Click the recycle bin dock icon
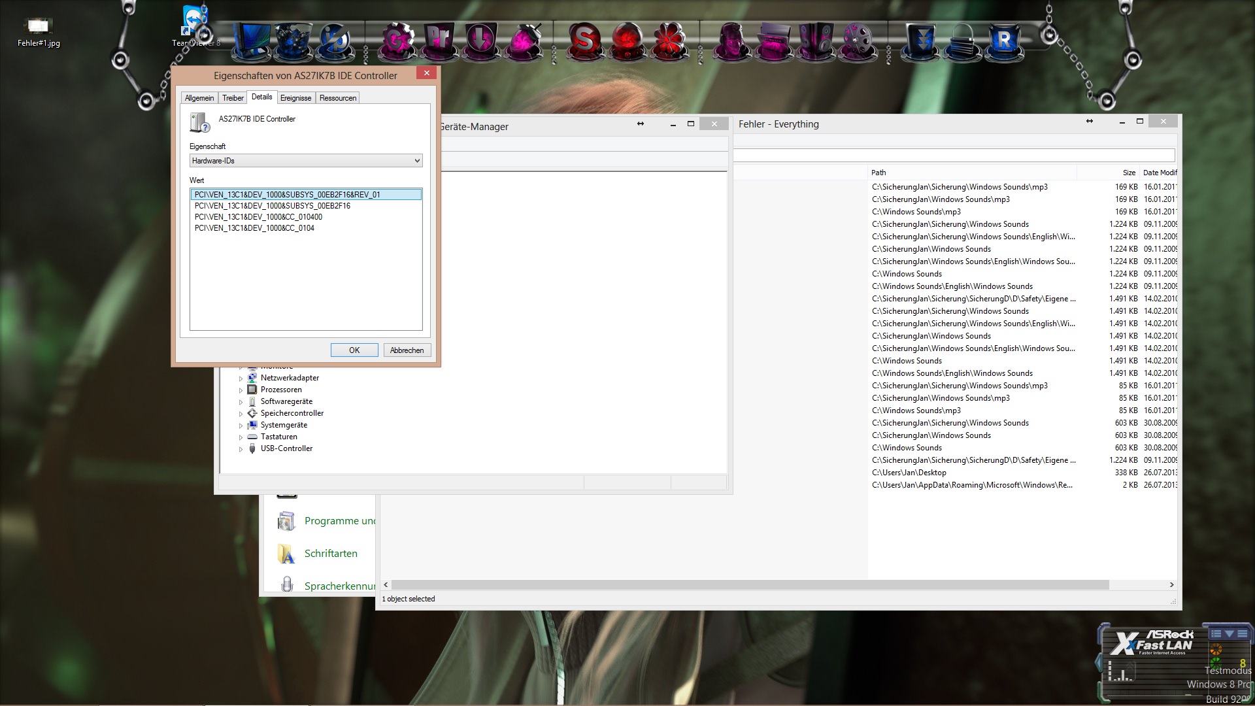The width and height of the screenshot is (1255, 706). (292, 41)
